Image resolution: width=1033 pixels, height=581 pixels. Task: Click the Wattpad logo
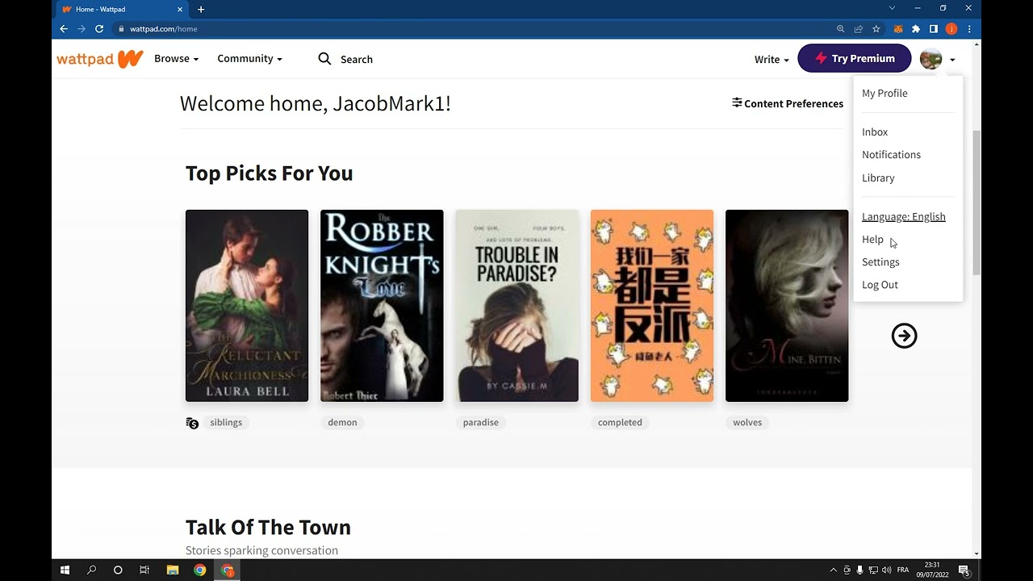[x=100, y=59]
